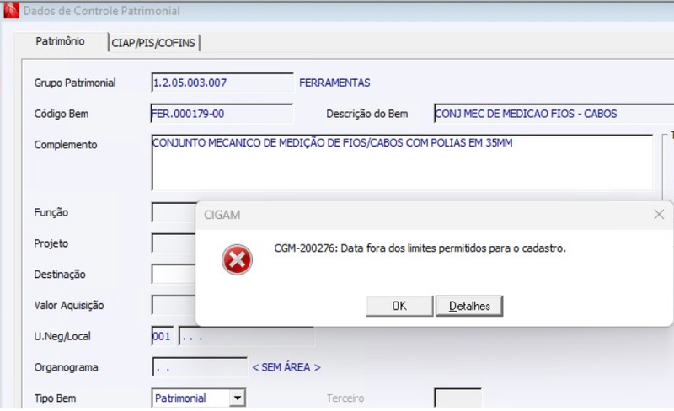Screen dimensions: 674x411
Task: Close the CIGAM error dialog
Action: coord(659,214)
